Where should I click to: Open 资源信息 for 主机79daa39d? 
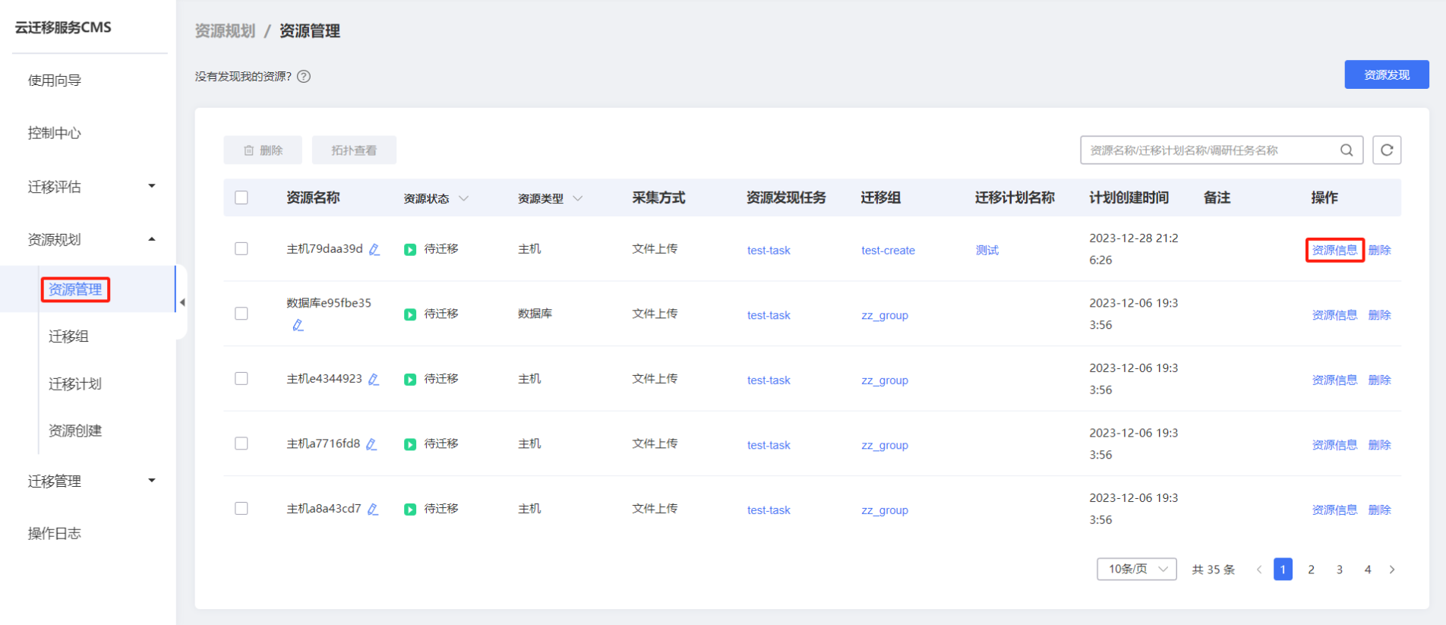(x=1334, y=250)
